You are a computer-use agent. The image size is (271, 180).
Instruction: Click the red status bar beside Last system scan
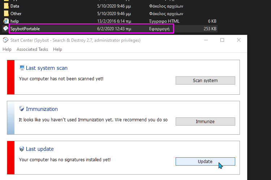(x=10, y=77)
